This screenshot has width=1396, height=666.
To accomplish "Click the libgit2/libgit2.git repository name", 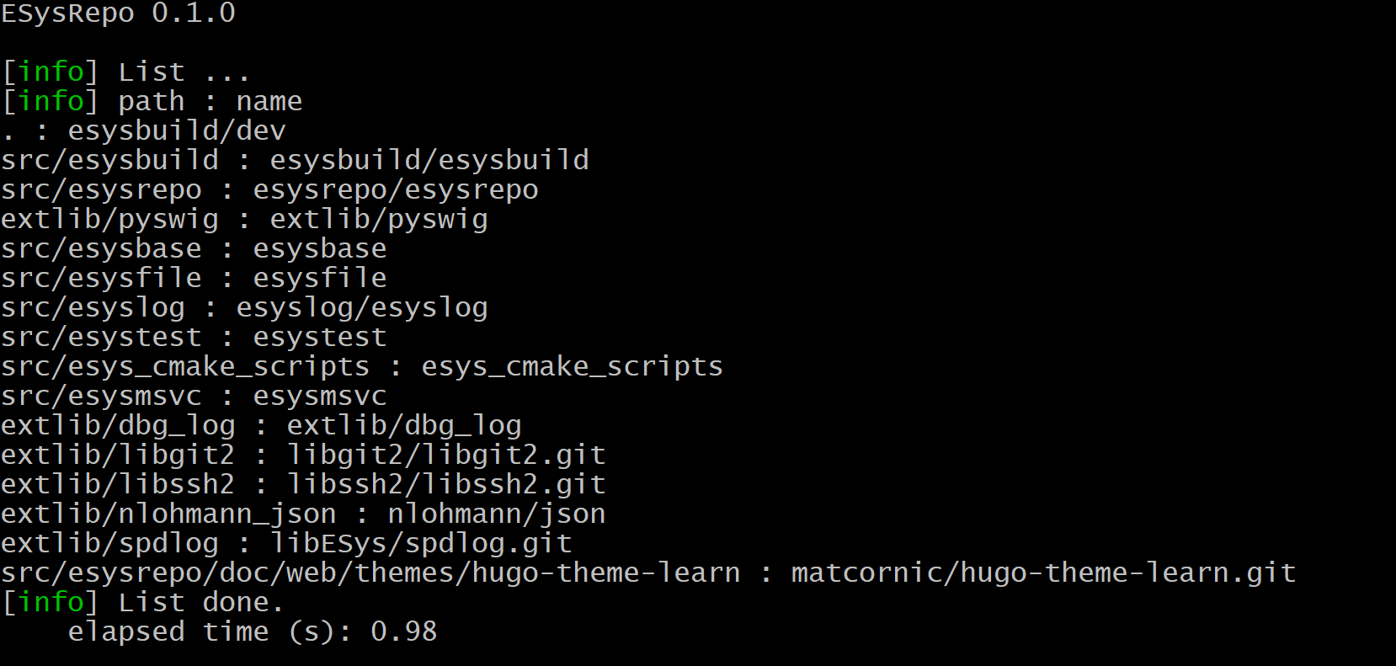I will coord(446,456).
